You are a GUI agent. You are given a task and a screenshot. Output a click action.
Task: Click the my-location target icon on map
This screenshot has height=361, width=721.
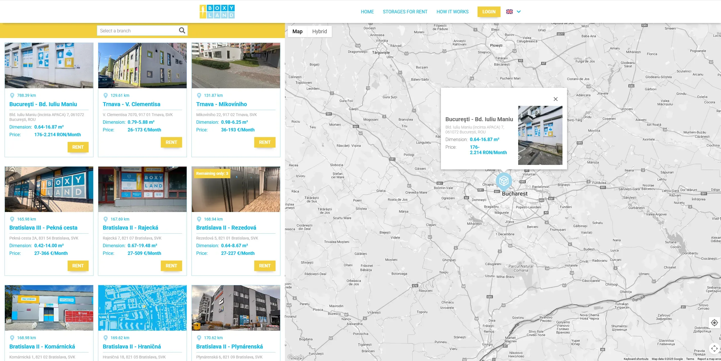(714, 323)
